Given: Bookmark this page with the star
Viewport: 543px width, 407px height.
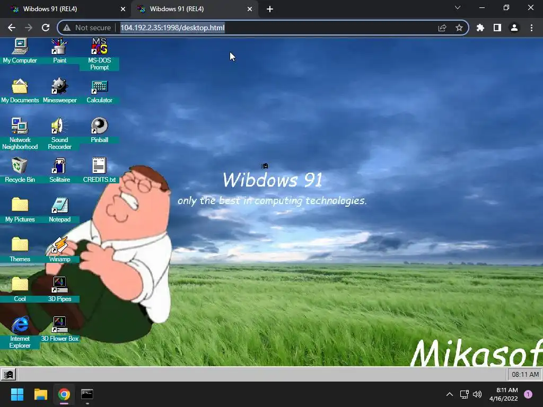Looking at the screenshot, I should click(459, 28).
